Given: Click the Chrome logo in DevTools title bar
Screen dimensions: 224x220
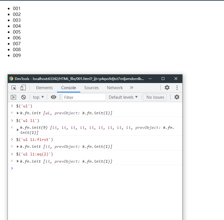Looking at the screenshot, I should 11,79.
